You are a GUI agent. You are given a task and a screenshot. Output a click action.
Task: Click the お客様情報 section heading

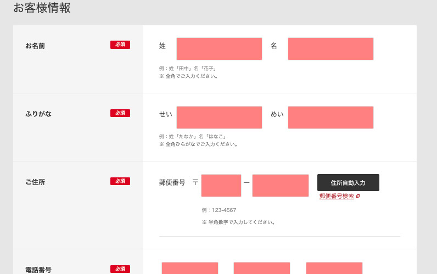tap(42, 8)
